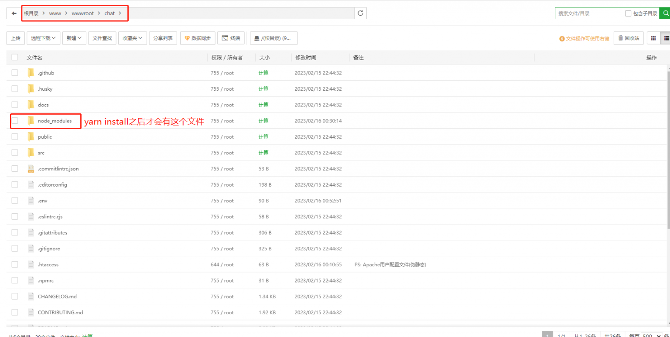This screenshot has width=670, height=337.
Task: Click the wwwroot breadcrumb
Action: [82, 13]
